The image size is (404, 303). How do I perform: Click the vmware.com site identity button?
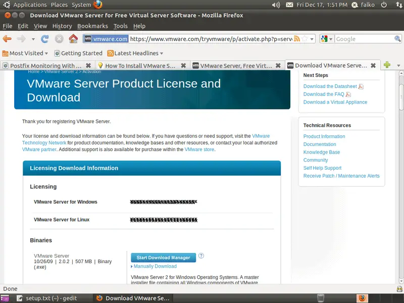point(106,39)
